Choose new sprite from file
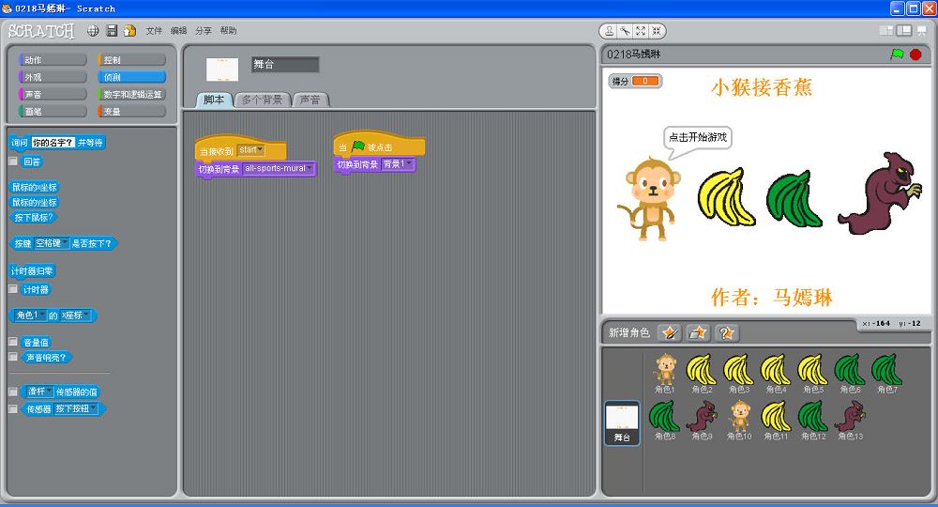Viewport: 938px width, 507px height. tap(698, 332)
